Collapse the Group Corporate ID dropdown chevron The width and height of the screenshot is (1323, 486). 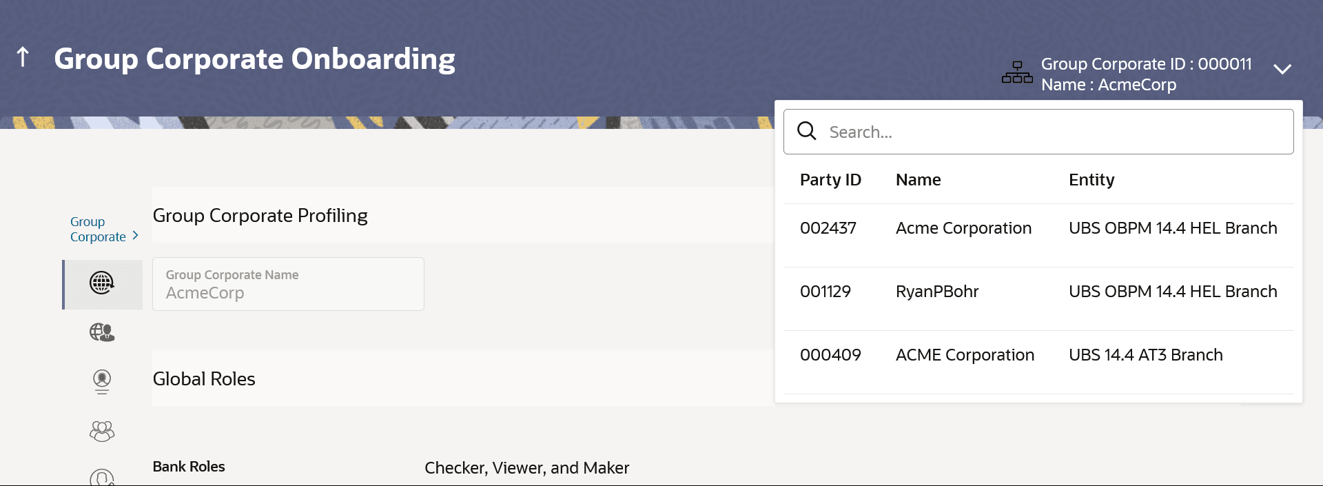(x=1282, y=69)
